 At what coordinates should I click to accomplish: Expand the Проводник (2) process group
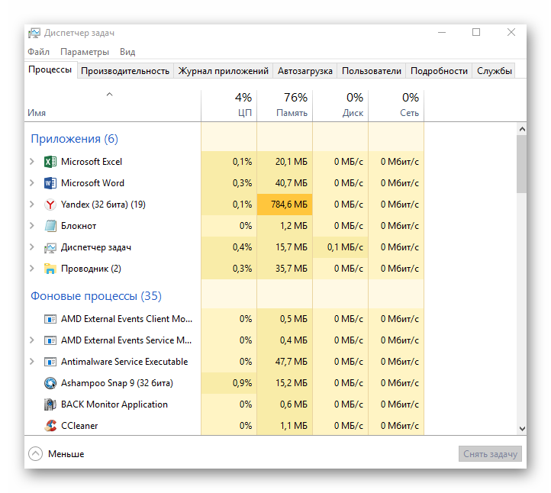[32, 269]
